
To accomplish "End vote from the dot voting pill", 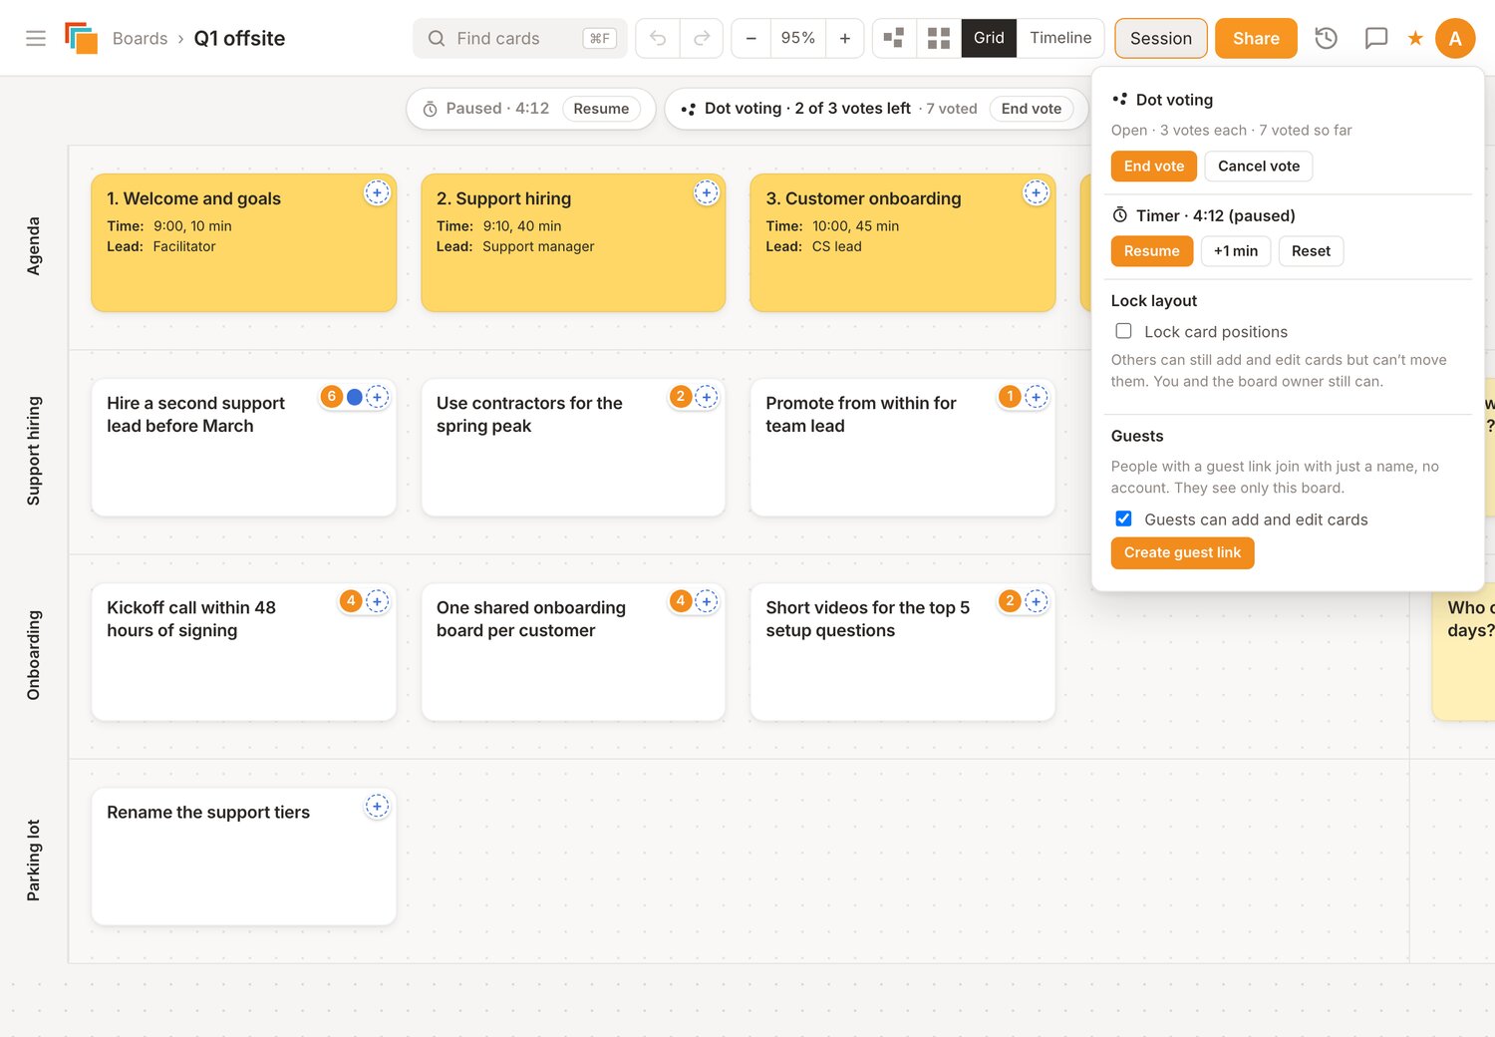I will click(1032, 109).
